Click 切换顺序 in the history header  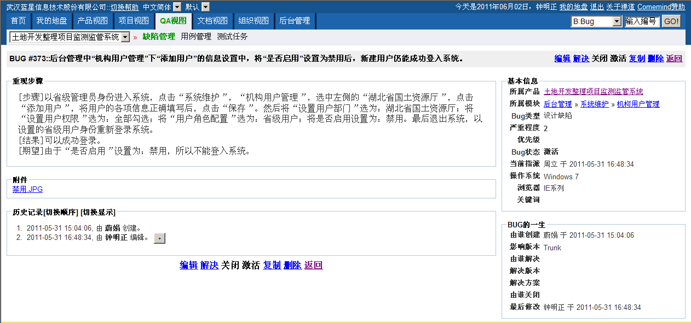tap(61, 212)
